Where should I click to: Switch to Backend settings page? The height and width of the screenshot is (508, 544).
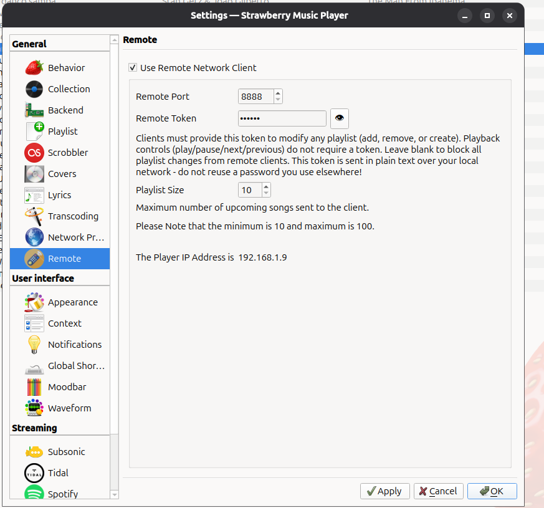coord(60,110)
